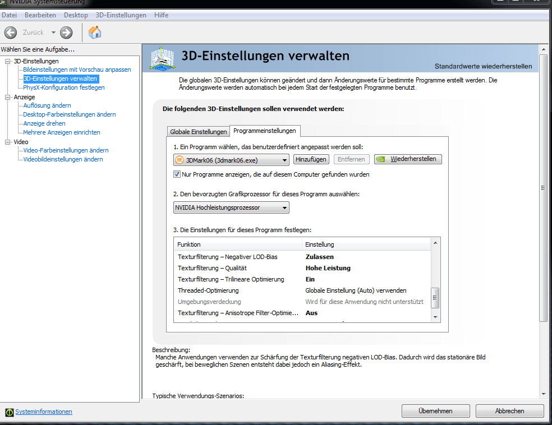The image size is (552, 425).
Task: Click the Systeminformationen icon
Action: coord(10,412)
